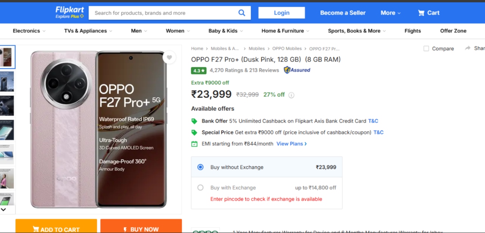This screenshot has height=233, width=485.
Task: Click the BUY NOW button
Action: click(141, 226)
